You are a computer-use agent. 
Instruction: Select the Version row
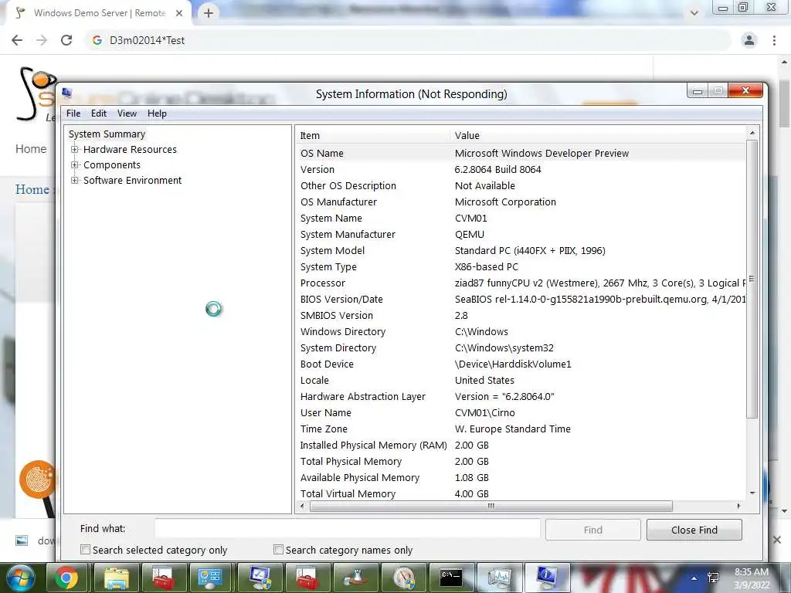521,169
